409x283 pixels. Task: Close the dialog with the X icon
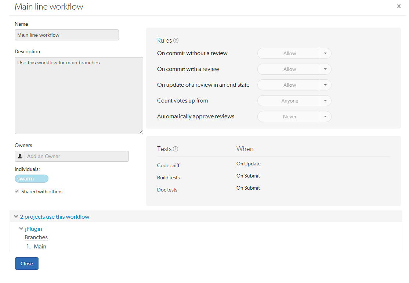pos(399,6)
